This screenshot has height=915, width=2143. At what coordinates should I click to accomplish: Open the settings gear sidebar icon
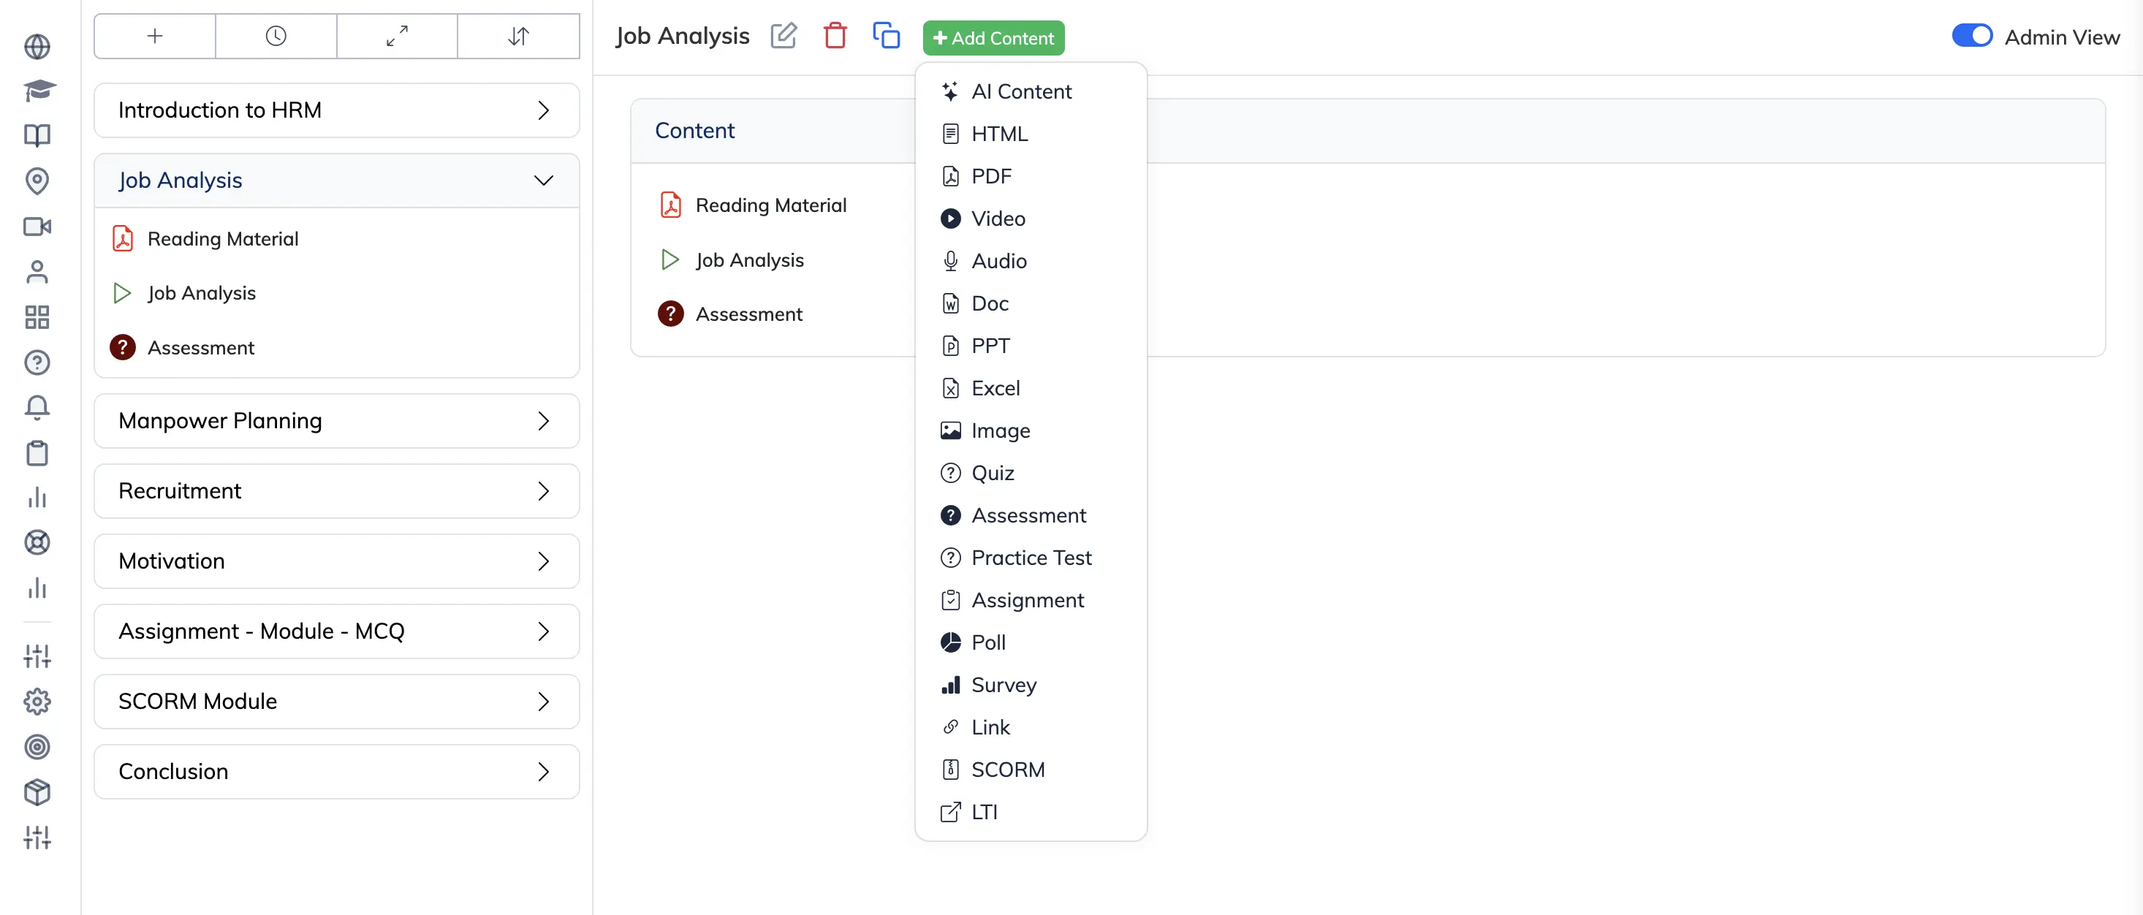[x=37, y=701]
